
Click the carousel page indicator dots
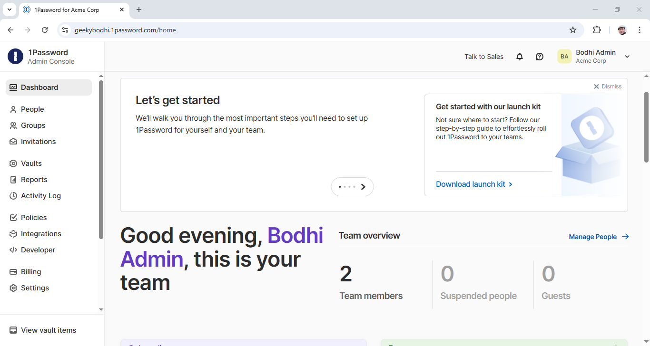(347, 187)
